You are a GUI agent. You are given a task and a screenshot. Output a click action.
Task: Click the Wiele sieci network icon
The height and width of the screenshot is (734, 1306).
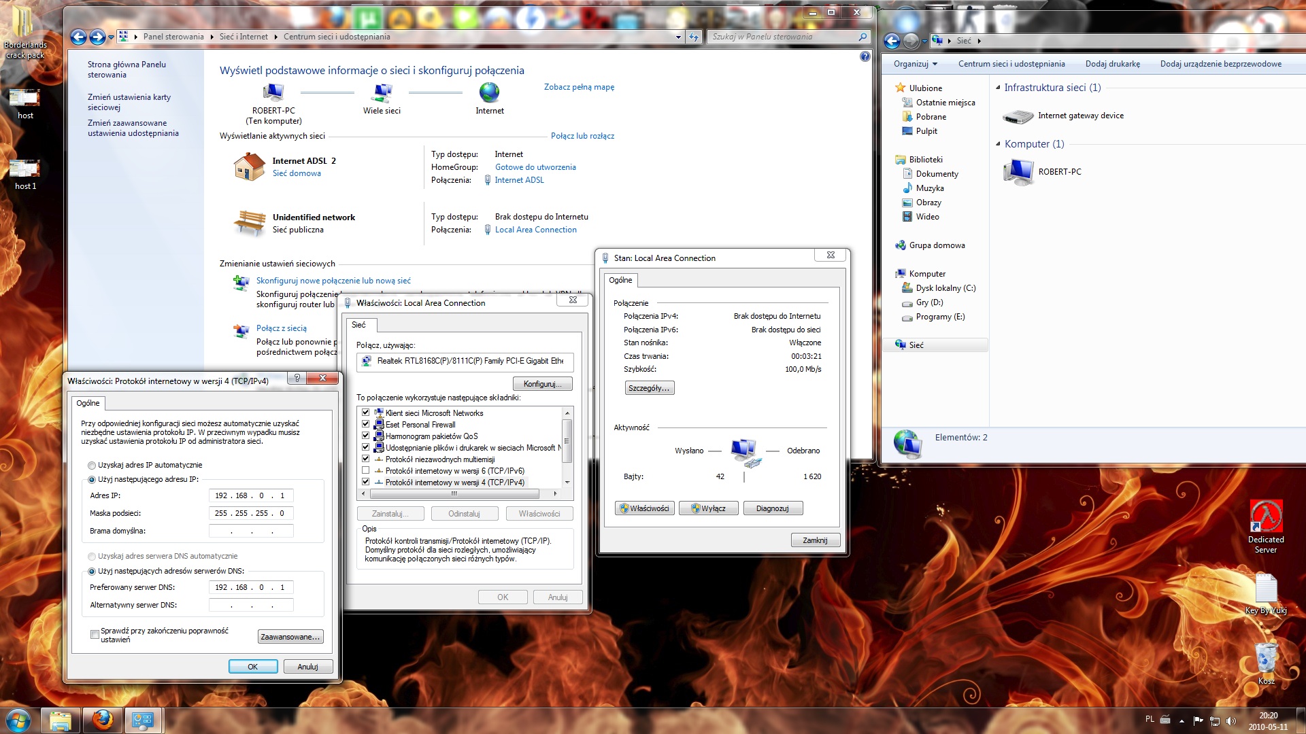click(382, 92)
